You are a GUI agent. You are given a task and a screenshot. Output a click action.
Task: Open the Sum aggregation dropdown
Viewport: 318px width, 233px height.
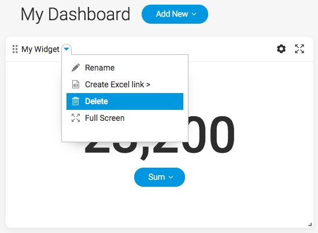tap(160, 177)
